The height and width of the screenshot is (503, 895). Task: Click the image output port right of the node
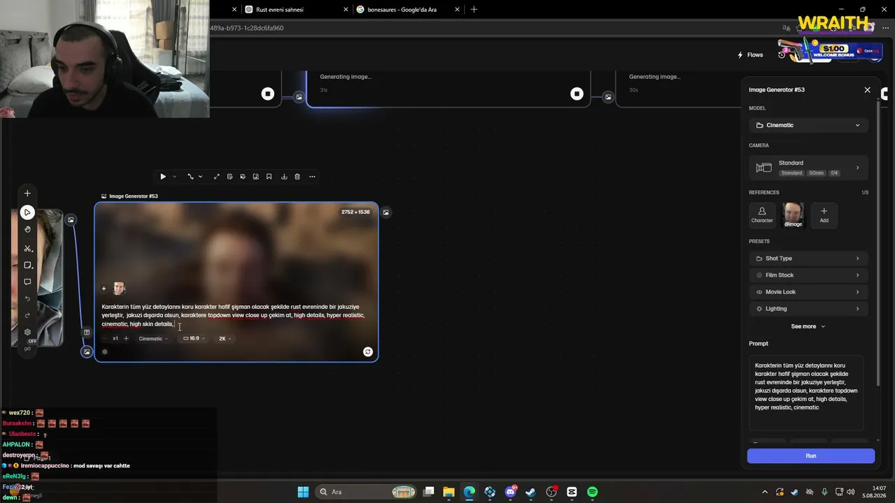click(386, 212)
